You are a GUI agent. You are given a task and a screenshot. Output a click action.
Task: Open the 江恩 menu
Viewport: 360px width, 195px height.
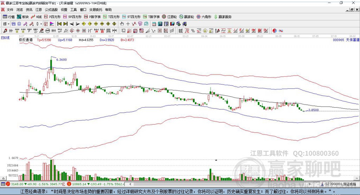coord(39,10)
